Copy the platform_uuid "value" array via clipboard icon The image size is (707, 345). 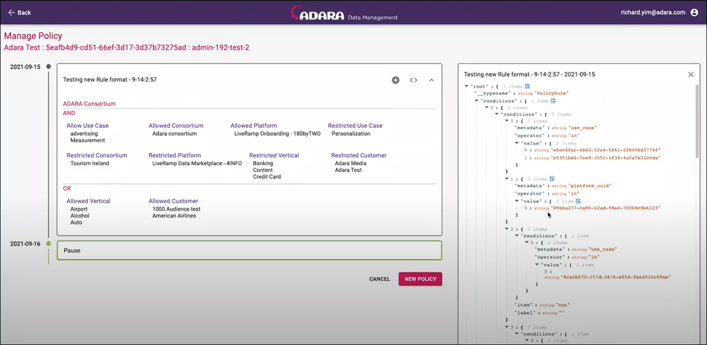[578, 201]
